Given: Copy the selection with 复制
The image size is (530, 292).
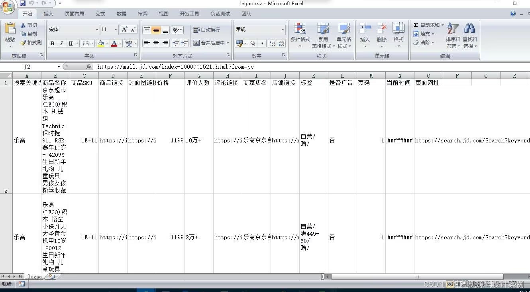Looking at the screenshot, I should pos(29,34).
